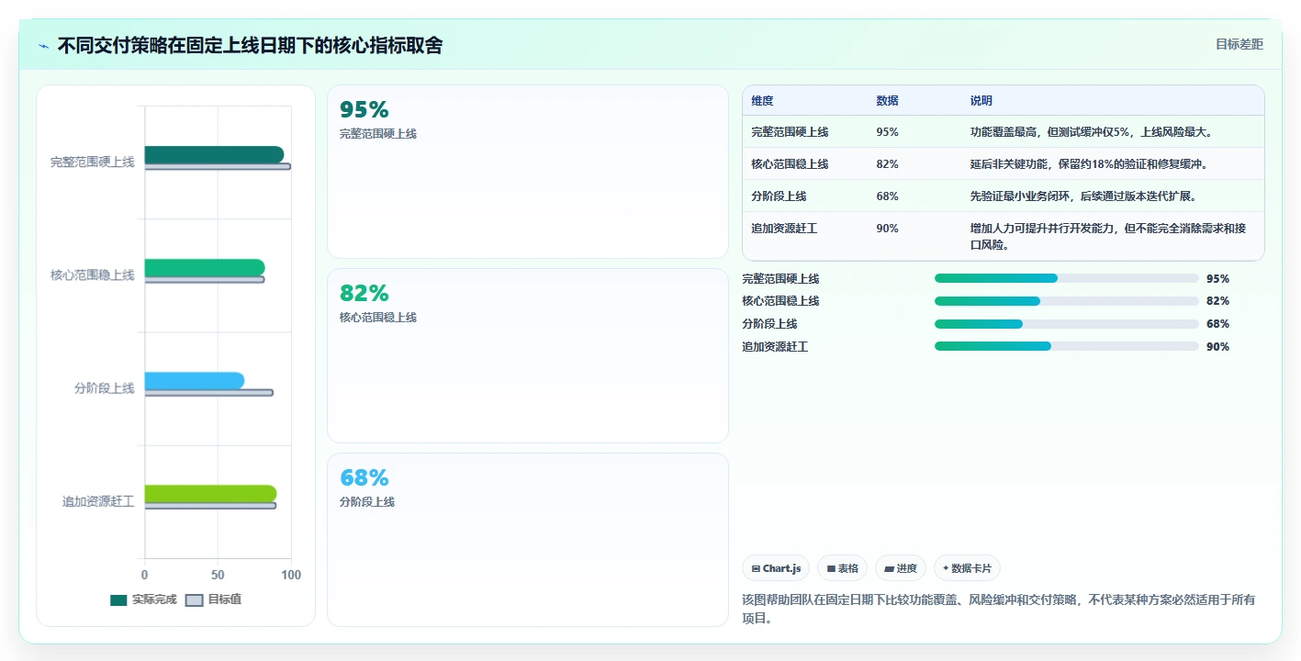Click the 核心范围稳上线 green chart bar

[x=205, y=267]
